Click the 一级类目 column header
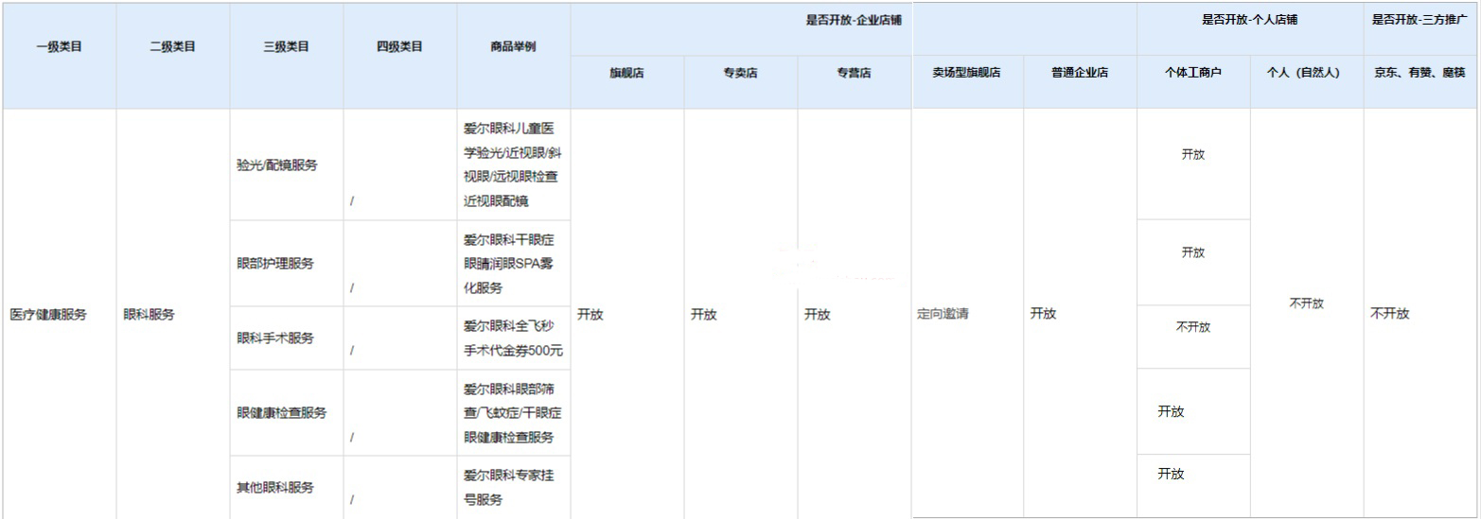The image size is (1481, 519). [59, 47]
